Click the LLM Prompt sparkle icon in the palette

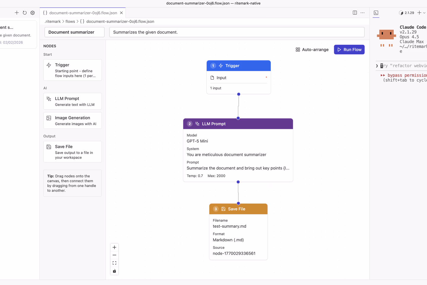pyautogui.click(x=49, y=99)
